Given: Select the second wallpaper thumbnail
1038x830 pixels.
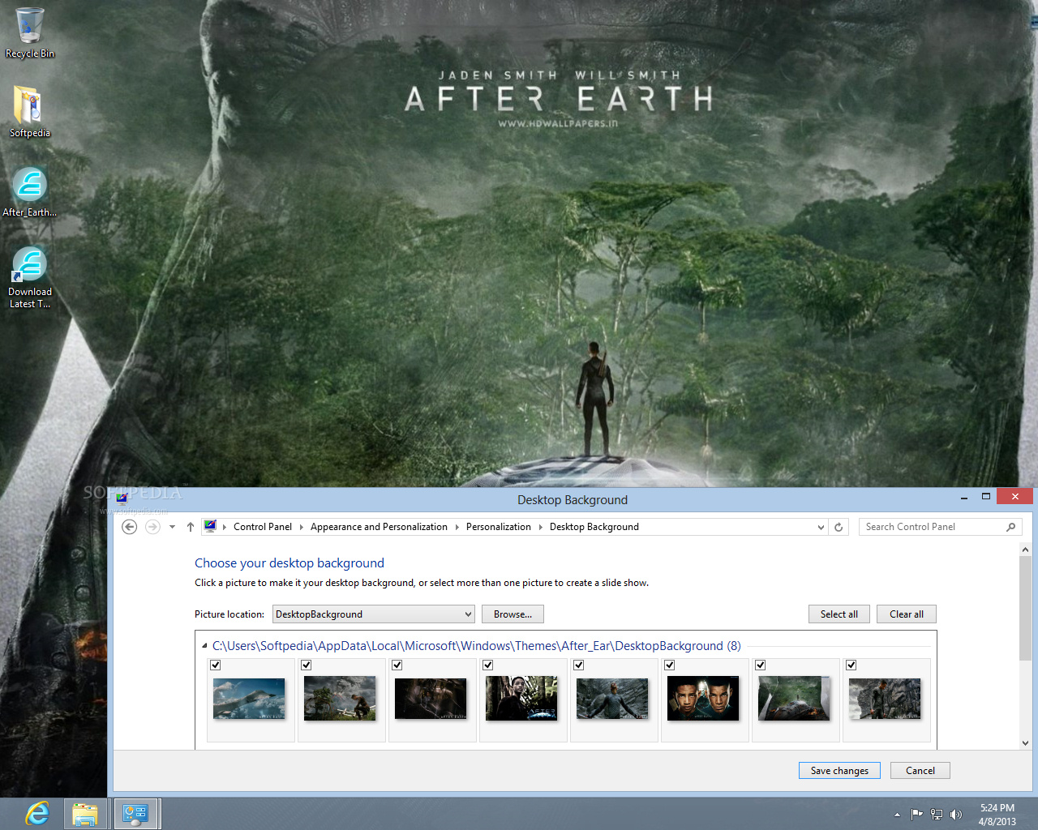Looking at the screenshot, I should (x=340, y=699).
